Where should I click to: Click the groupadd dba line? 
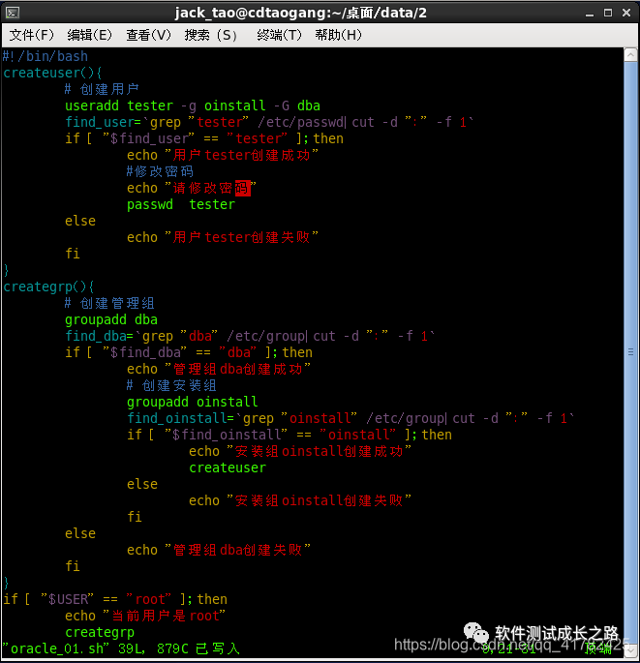click(x=111, y=319)
